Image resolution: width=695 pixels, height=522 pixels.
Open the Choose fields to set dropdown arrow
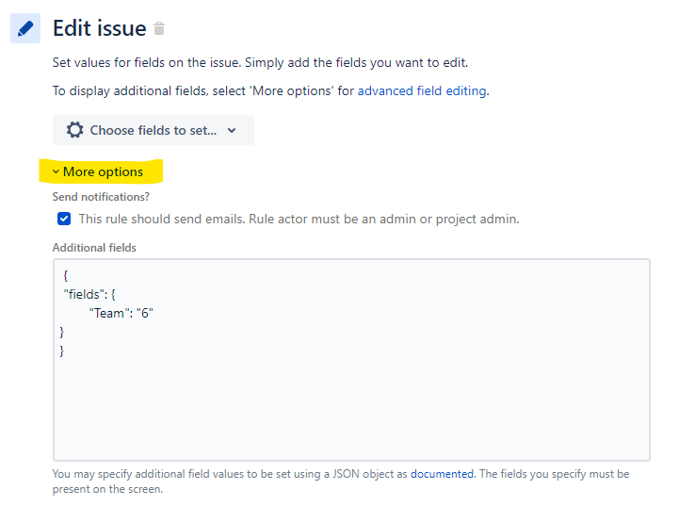point(232,130)
